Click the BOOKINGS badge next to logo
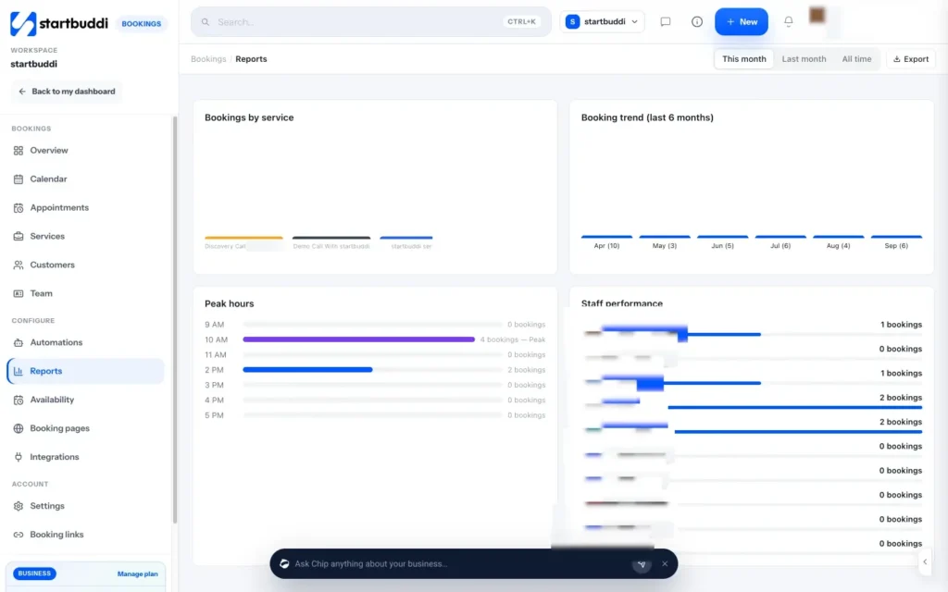Viewport: 948px width, 592px height. 142,23
